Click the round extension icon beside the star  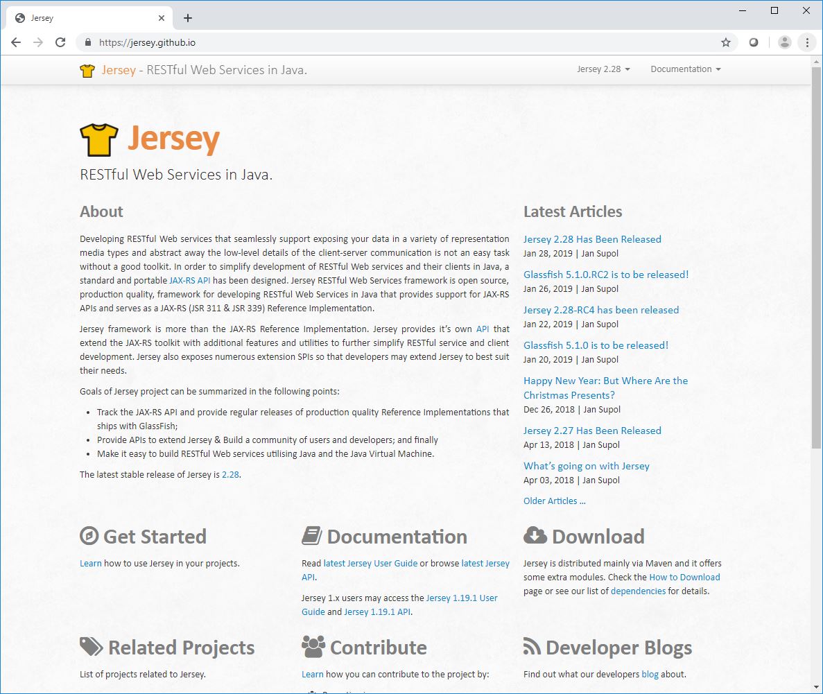click(x=754, y=42)
